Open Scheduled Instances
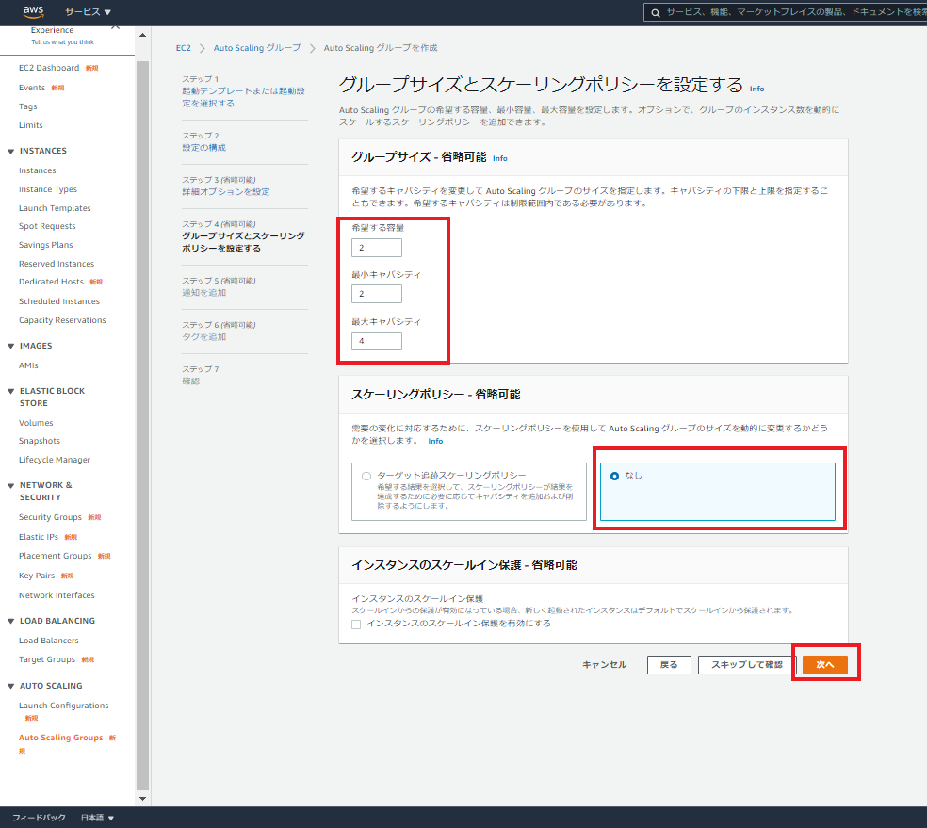 [x=59, y=301]
